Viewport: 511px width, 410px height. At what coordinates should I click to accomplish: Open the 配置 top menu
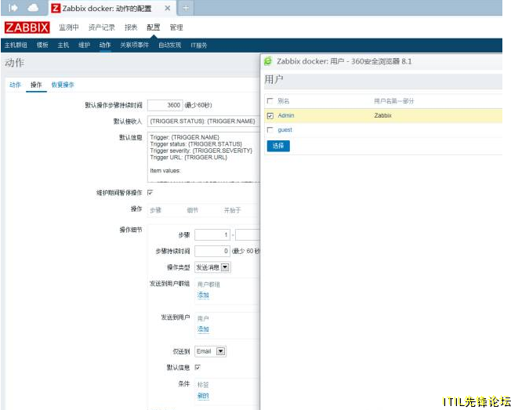pyautogui.click(x=153, y=27)
